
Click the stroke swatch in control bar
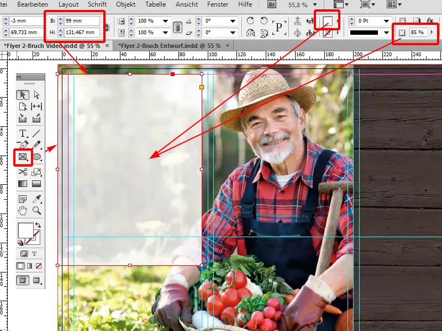327,33
